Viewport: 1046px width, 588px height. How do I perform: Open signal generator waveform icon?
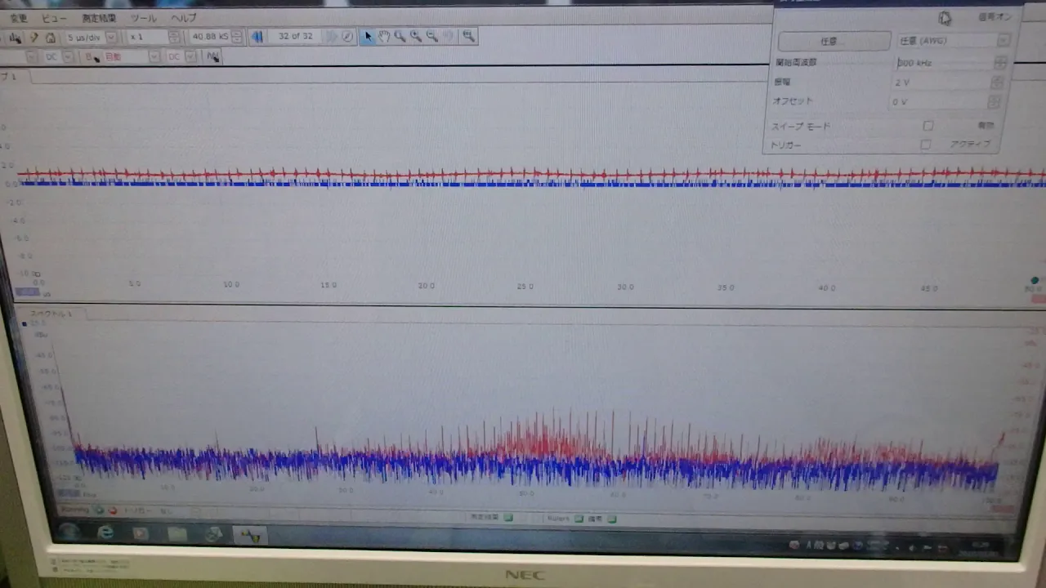click(212, 56)
